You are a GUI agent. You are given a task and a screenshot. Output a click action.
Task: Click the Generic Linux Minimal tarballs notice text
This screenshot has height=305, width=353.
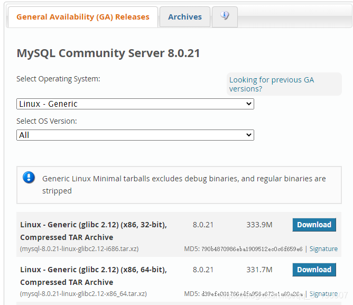(x=184, y=184)
